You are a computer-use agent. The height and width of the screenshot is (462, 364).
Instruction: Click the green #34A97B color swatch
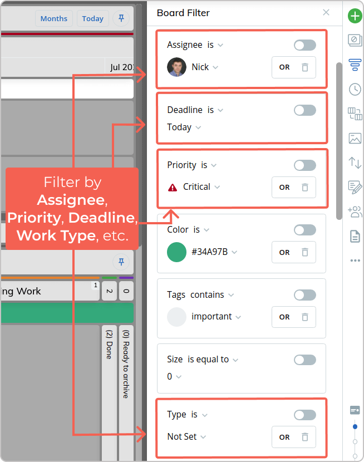tap(176, 252)
